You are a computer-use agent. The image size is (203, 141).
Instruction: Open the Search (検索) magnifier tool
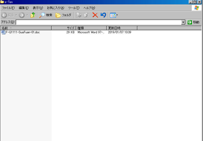46,15
